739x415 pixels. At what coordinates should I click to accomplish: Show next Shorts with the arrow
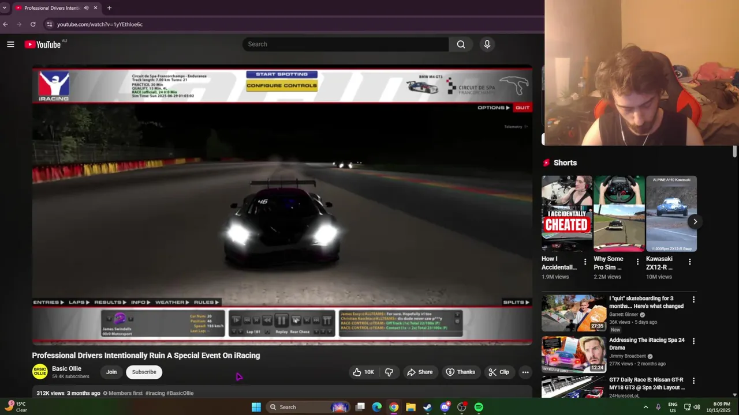pos(695,221)
